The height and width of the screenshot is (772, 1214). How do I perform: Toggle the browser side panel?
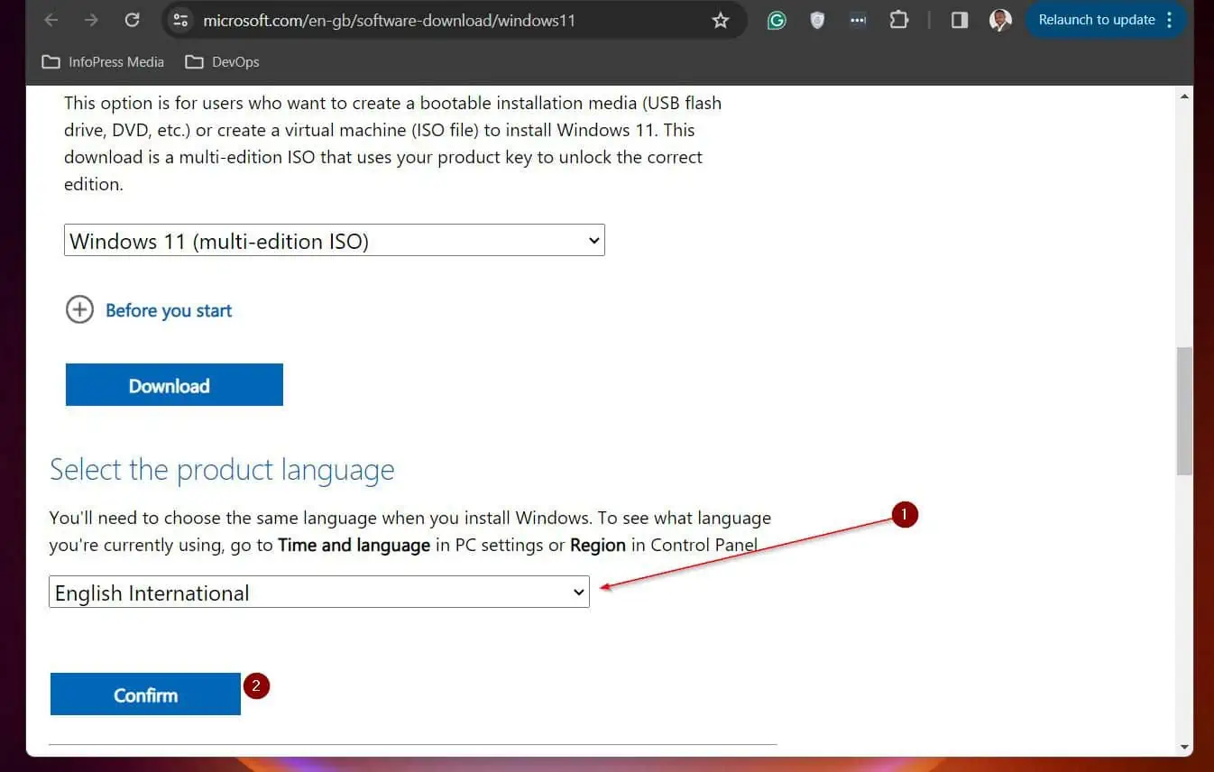(959, 20)
